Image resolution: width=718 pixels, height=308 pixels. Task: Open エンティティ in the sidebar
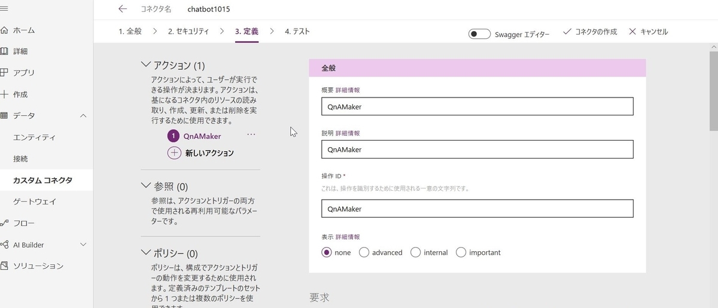[x=34, y=138]
